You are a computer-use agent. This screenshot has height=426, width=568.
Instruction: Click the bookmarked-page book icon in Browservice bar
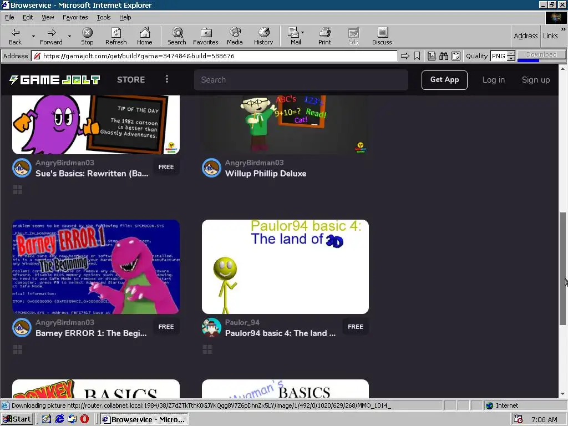pyautogui.click(x=431, y=56)
